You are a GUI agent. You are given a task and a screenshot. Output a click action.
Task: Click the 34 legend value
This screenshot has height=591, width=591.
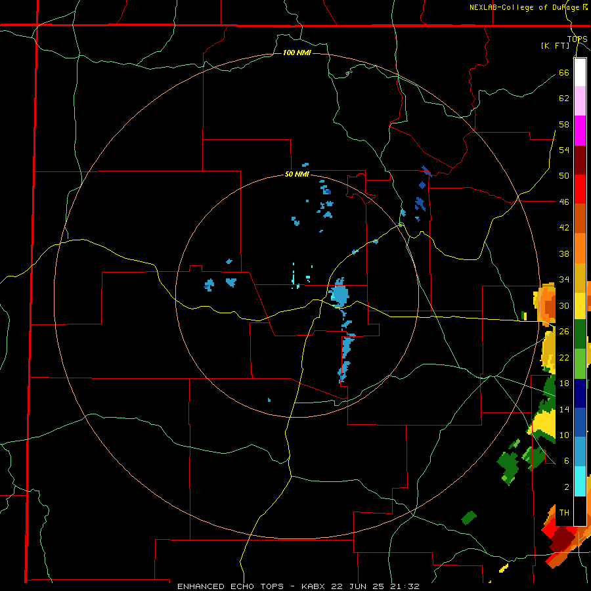(564, 280)
